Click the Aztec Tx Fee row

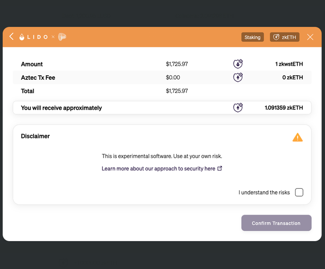(x=162, y=77)
